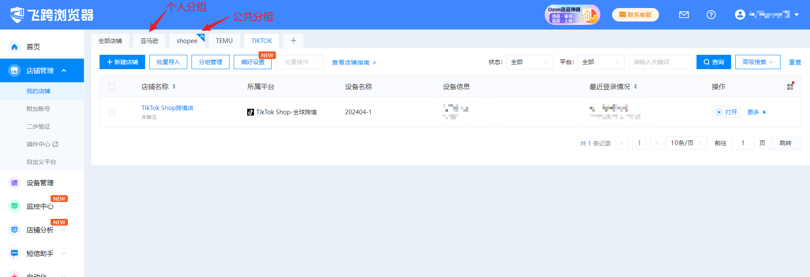Open the 查看店铺指南 link
The width and height of the screenshot is (810, 277).
coord(354,62)
